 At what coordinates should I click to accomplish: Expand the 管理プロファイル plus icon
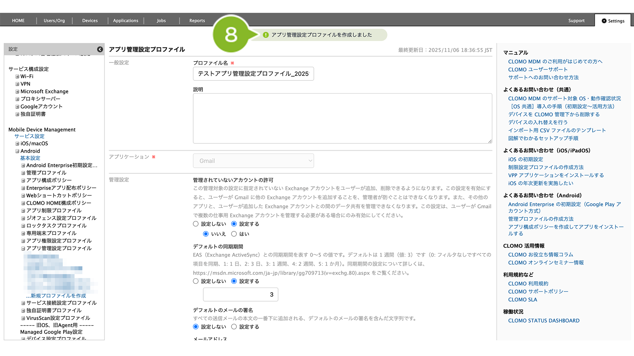point(23,173)
